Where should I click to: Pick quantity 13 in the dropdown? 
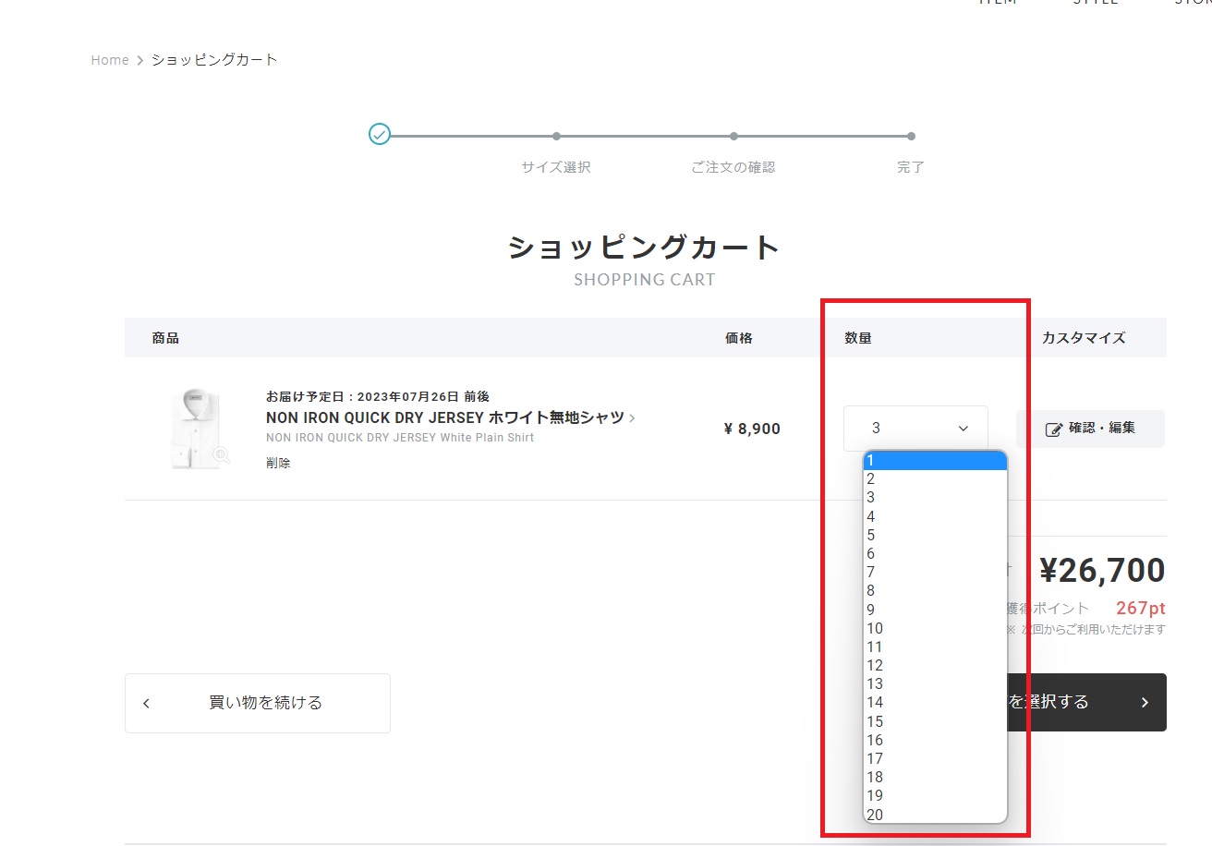click(935, 683)
